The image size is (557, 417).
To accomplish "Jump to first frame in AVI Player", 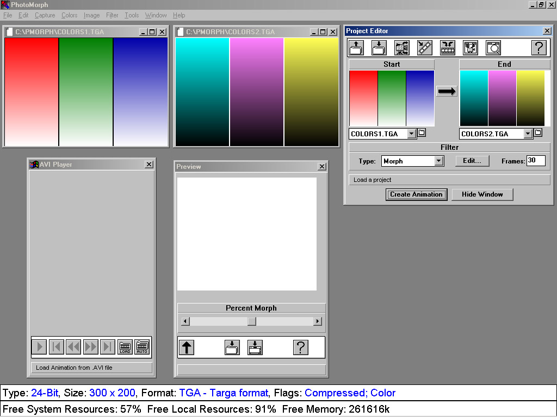I will coord(57,346).
